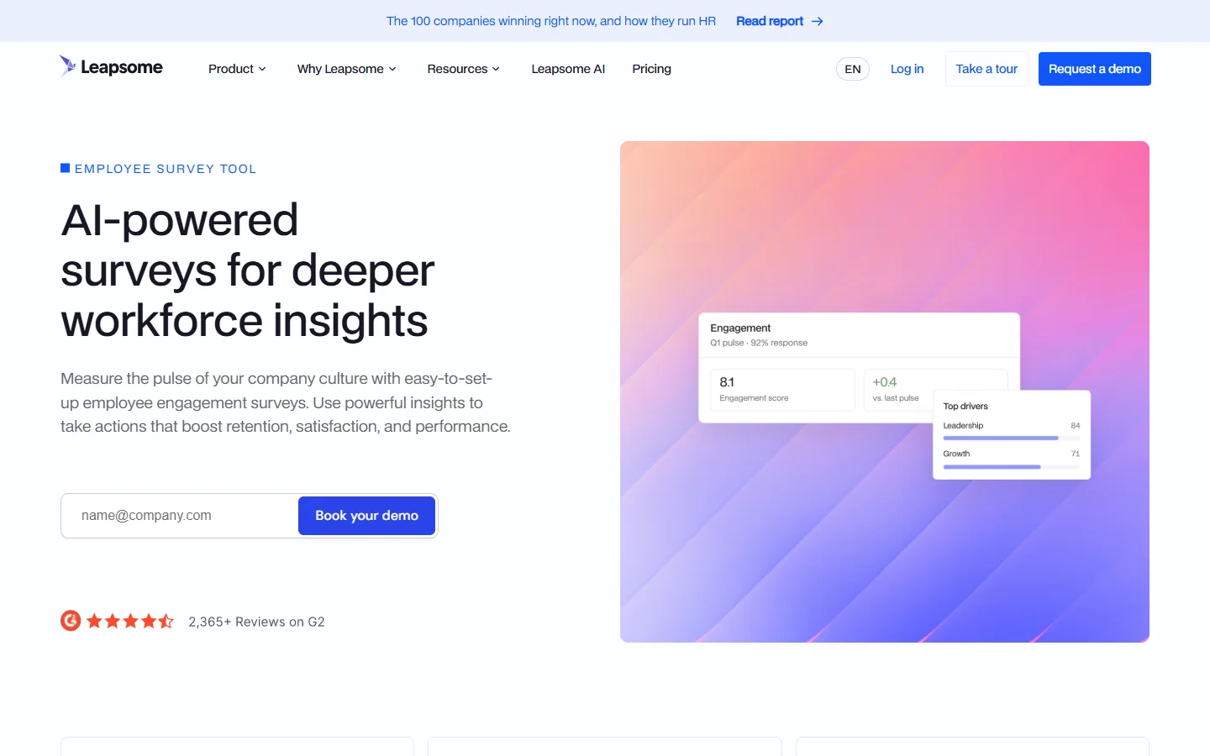Click the G2 logo badge
1210x756 pixels.
click(71, 621)
